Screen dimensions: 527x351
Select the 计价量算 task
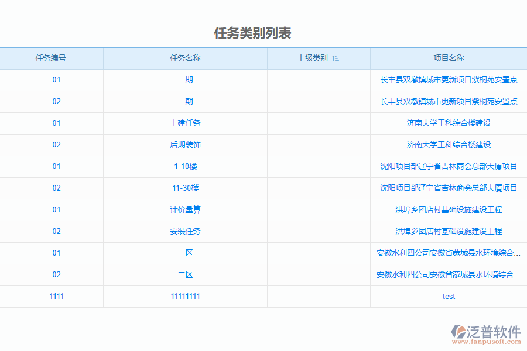point(186,209)
